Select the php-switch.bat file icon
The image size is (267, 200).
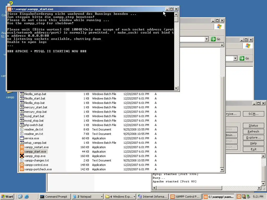coord(22,125)
